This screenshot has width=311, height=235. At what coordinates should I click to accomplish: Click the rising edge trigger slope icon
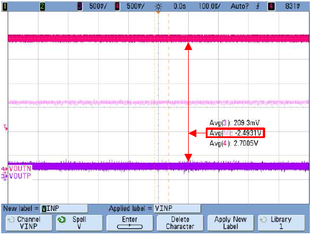258,6
